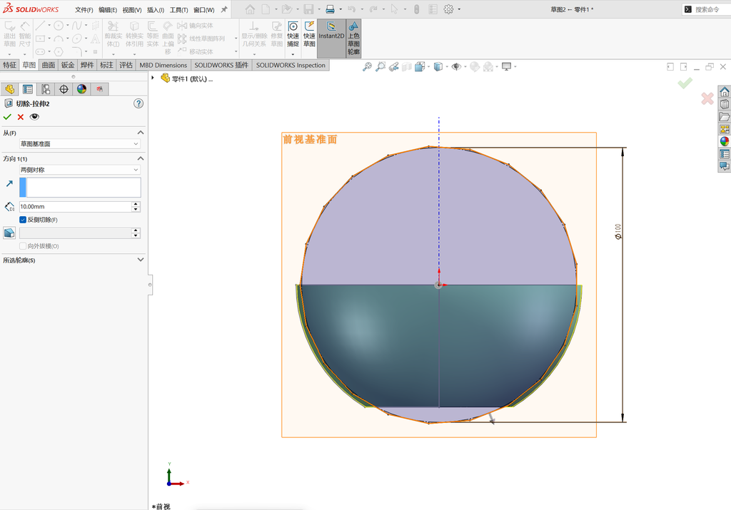Click the Zoom to Fit magnifier icon
Screen dimensions: 731x510
coord(368,66)
